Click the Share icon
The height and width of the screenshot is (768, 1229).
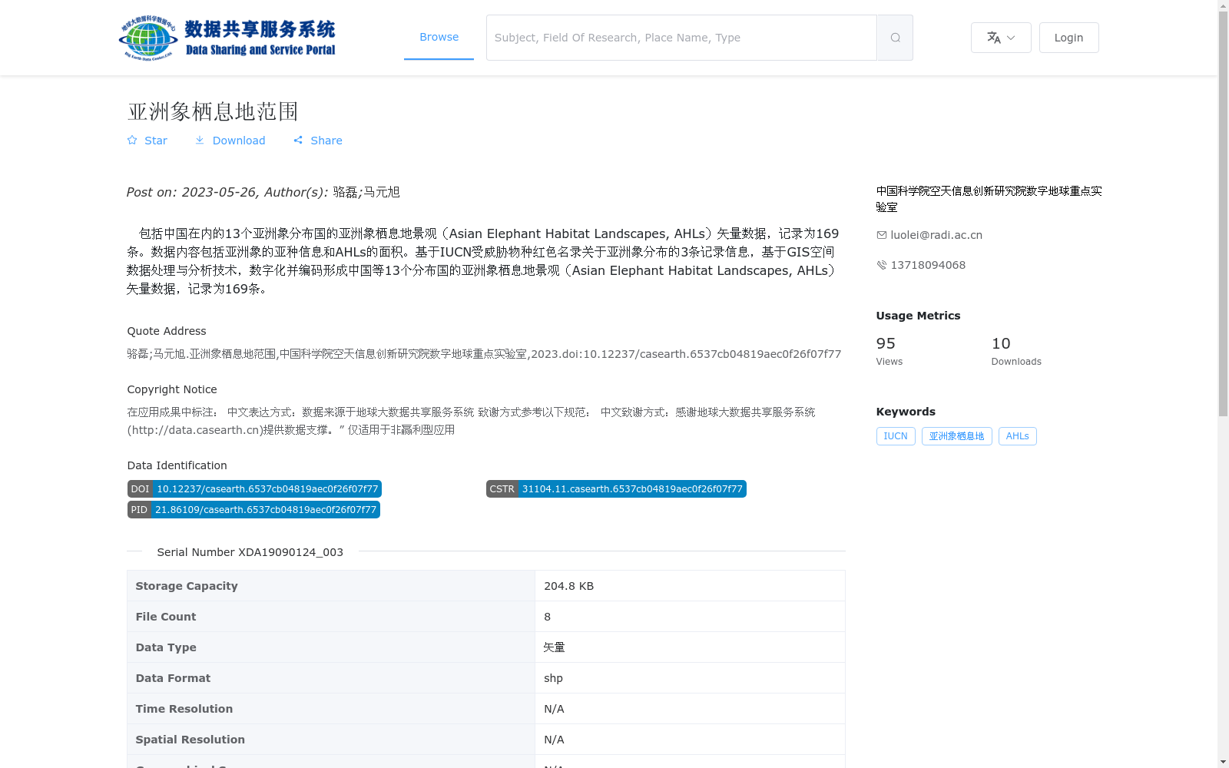(x=298, y=141)
